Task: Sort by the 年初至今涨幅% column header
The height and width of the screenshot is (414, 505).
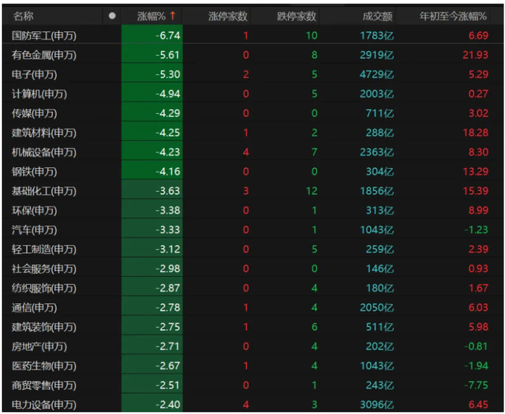Action: (453, 16)
